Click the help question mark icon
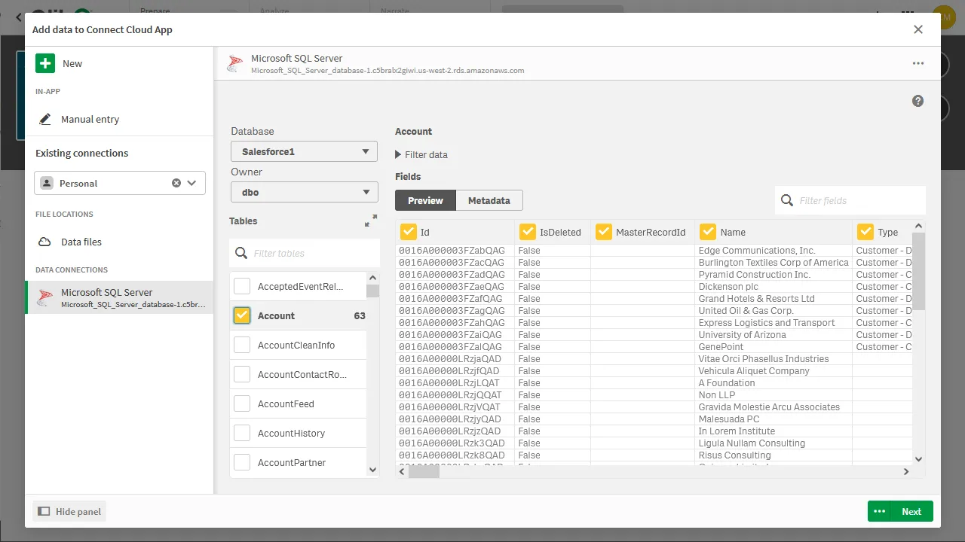This screenshot has width=965, height=542. coord(918,101)
